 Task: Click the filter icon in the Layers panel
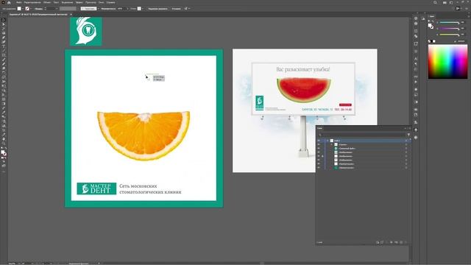click(x=408, y=135)
